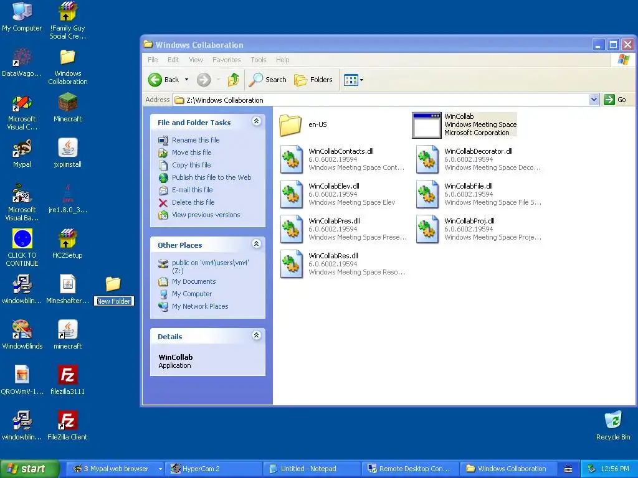Image resolution: width=638 pixels, height=478 pixels.
Task: Select the WinCollab application icon
Action: (x=426, y=125)
